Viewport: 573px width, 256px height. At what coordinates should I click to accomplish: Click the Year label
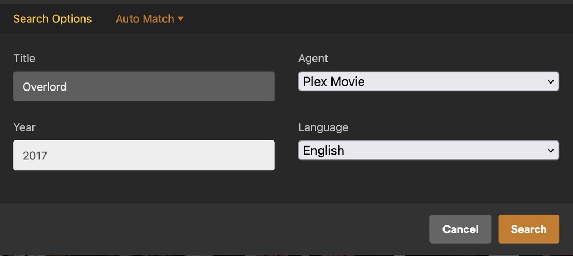pos(24,127)
